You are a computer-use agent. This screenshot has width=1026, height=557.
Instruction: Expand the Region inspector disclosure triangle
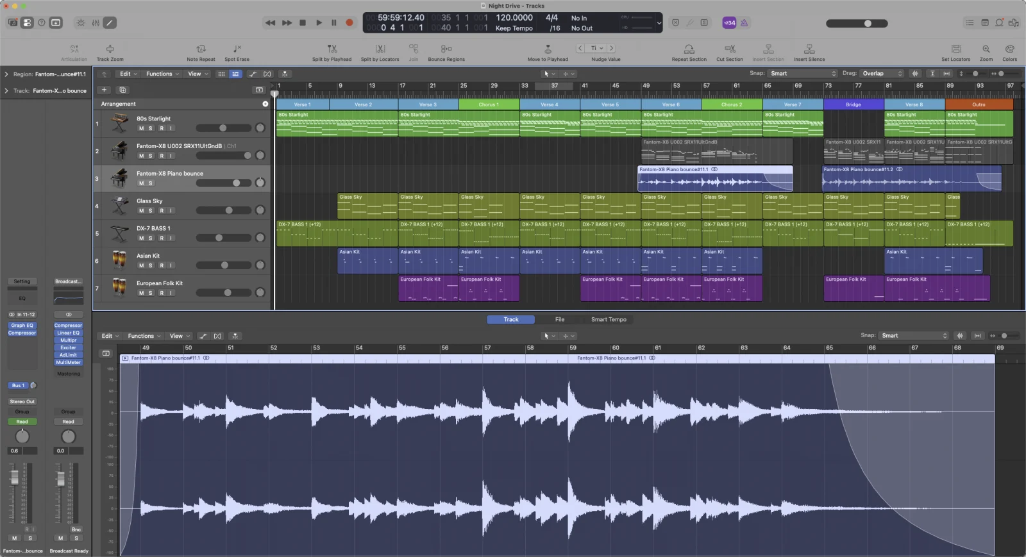pos(6,74)
